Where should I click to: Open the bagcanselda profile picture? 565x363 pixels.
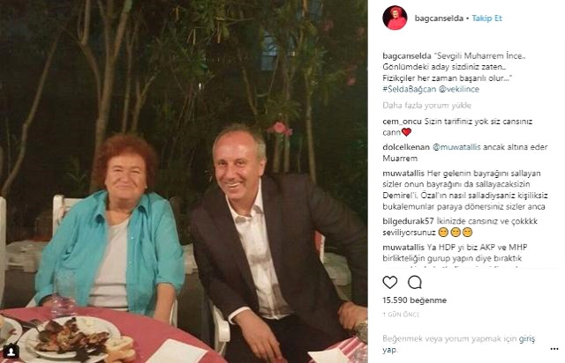click(395, 18)
